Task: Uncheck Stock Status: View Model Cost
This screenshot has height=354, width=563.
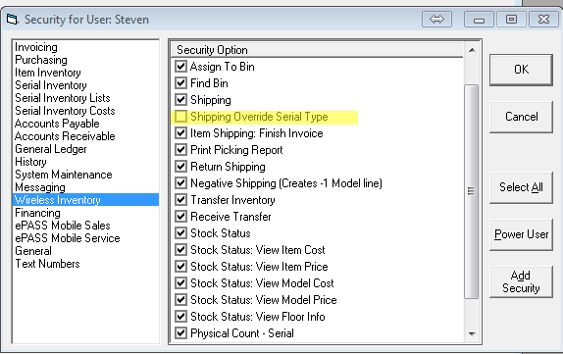Action: pos(180,283)
